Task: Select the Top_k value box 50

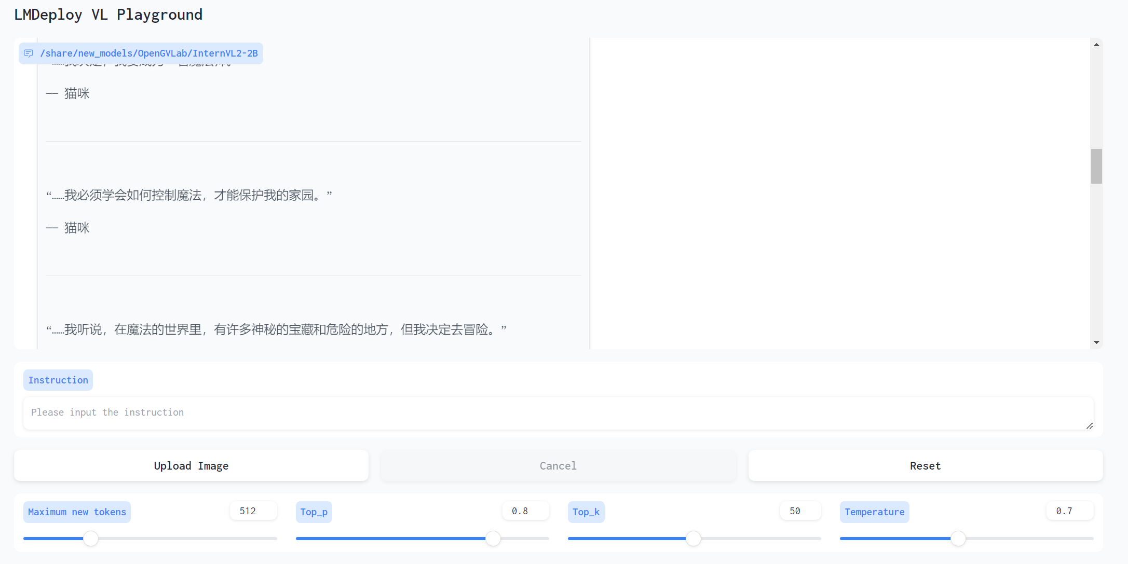Action: [x=800, y=511]
